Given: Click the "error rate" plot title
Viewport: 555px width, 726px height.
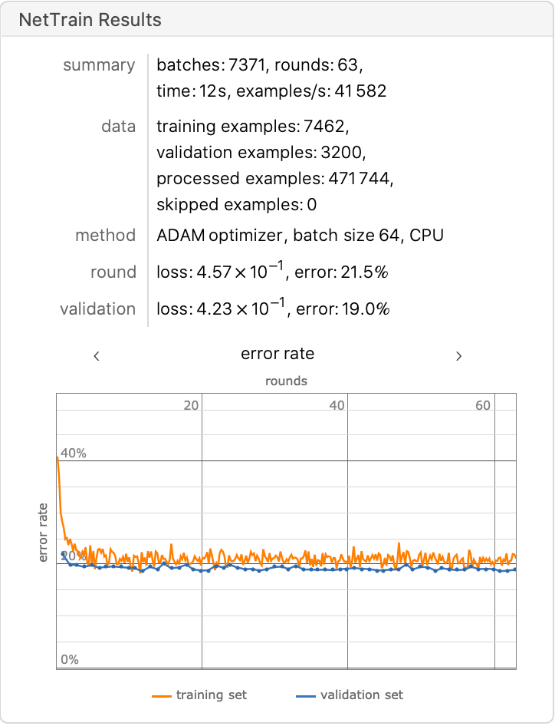Looking at the screenshot, I should [277, 354].
